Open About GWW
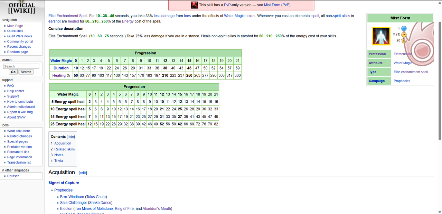Screen dimensions: 442x214 [16, 117]
